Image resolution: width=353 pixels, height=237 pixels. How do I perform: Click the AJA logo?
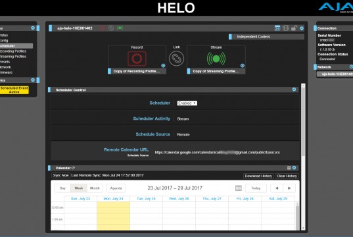[336, 8]
